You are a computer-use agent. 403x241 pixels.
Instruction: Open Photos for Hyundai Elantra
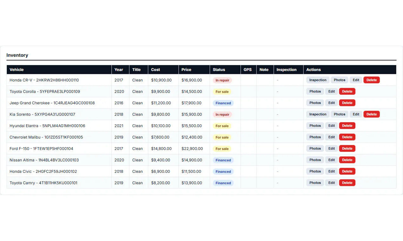tap(315, 126)
